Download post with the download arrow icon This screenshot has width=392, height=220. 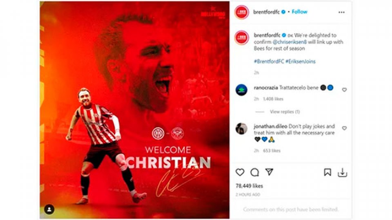coord(342,172)
